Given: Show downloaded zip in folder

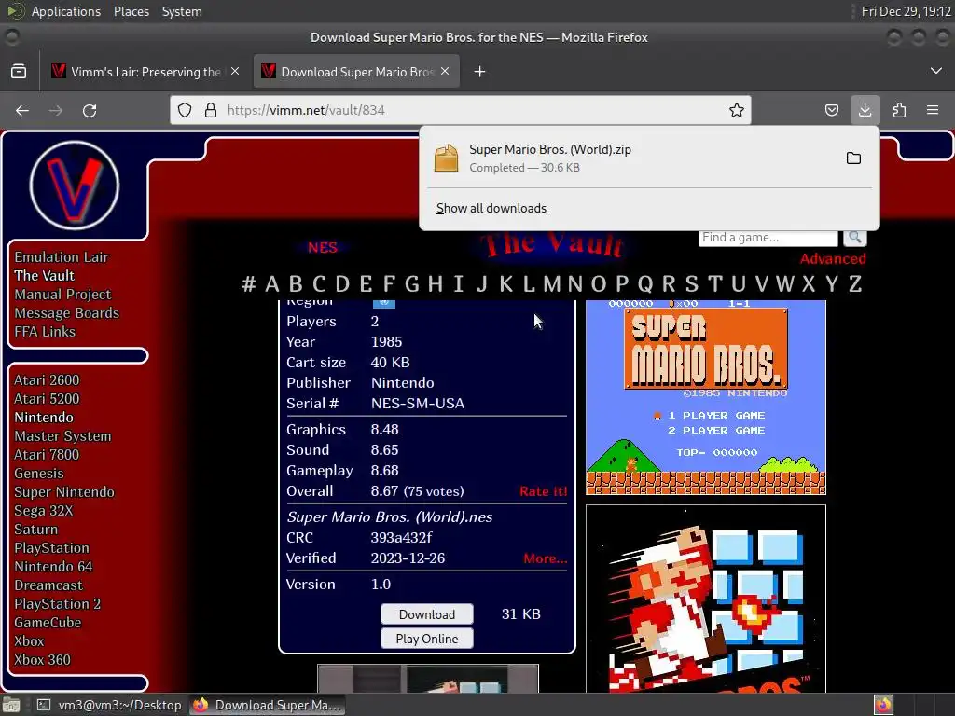Looking at the screenshot, I should (x=853, y=158).
